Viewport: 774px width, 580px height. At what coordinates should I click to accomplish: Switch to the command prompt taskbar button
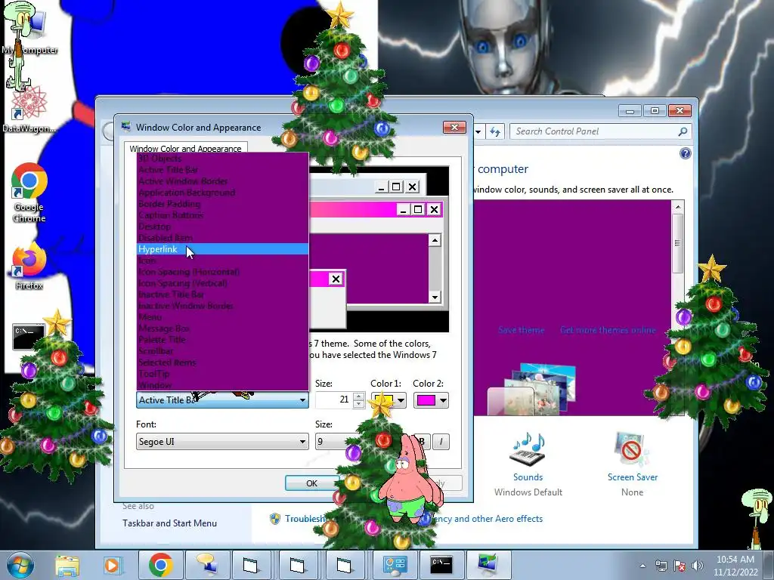pos(441,565)
